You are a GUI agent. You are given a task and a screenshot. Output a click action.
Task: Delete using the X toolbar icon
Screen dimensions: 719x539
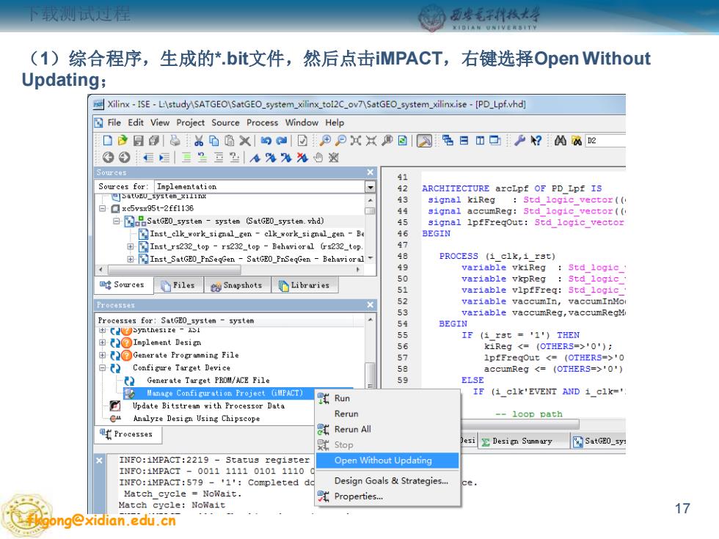245,141
